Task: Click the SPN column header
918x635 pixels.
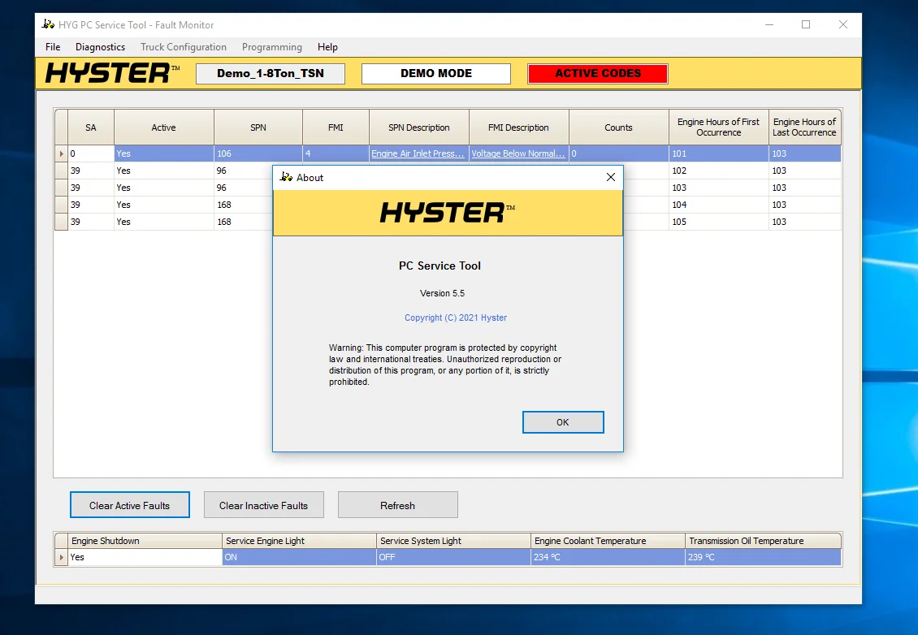Action: [258, 127]
